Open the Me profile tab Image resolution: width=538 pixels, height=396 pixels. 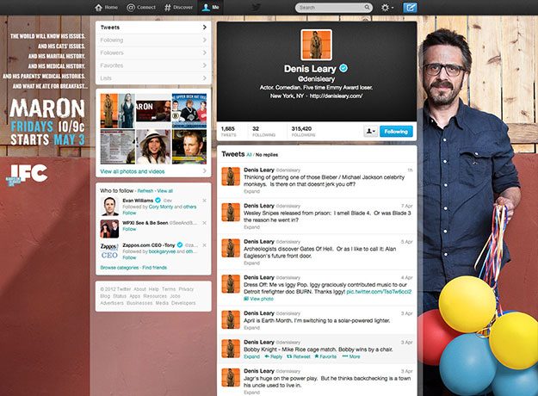coord(210,7)
